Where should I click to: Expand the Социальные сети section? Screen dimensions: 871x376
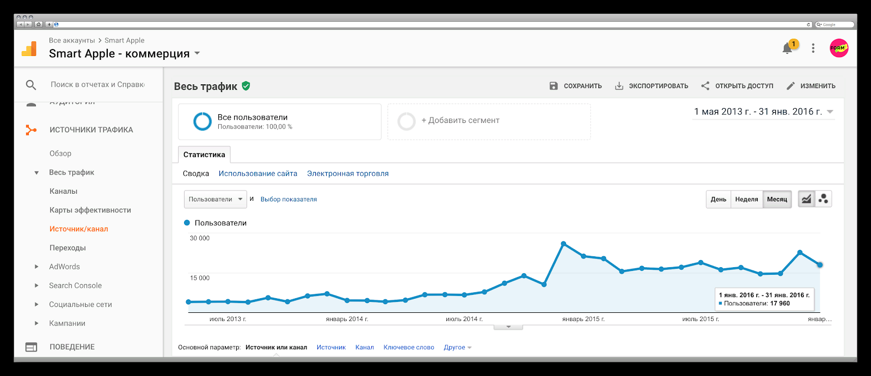point(36,305)
